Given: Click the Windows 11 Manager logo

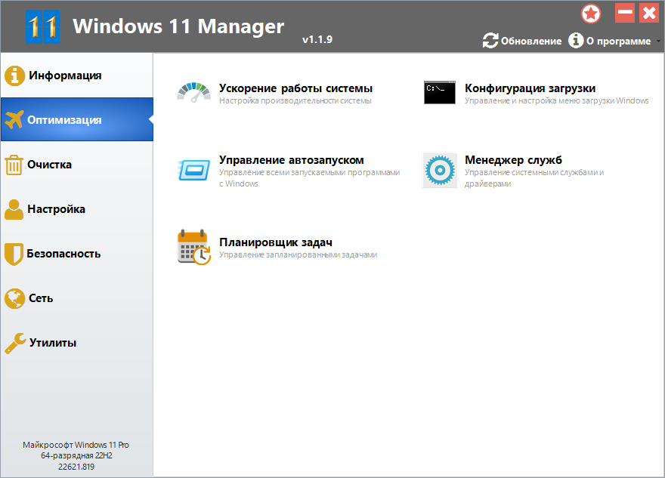Looking at the screenshot, I should point(43,26).
